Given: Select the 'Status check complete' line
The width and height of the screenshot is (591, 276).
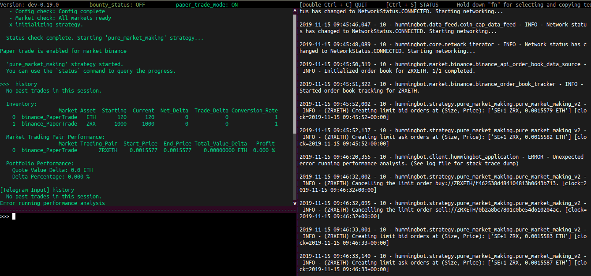Looking at the screenshot, I should click(x=105, y=38).
